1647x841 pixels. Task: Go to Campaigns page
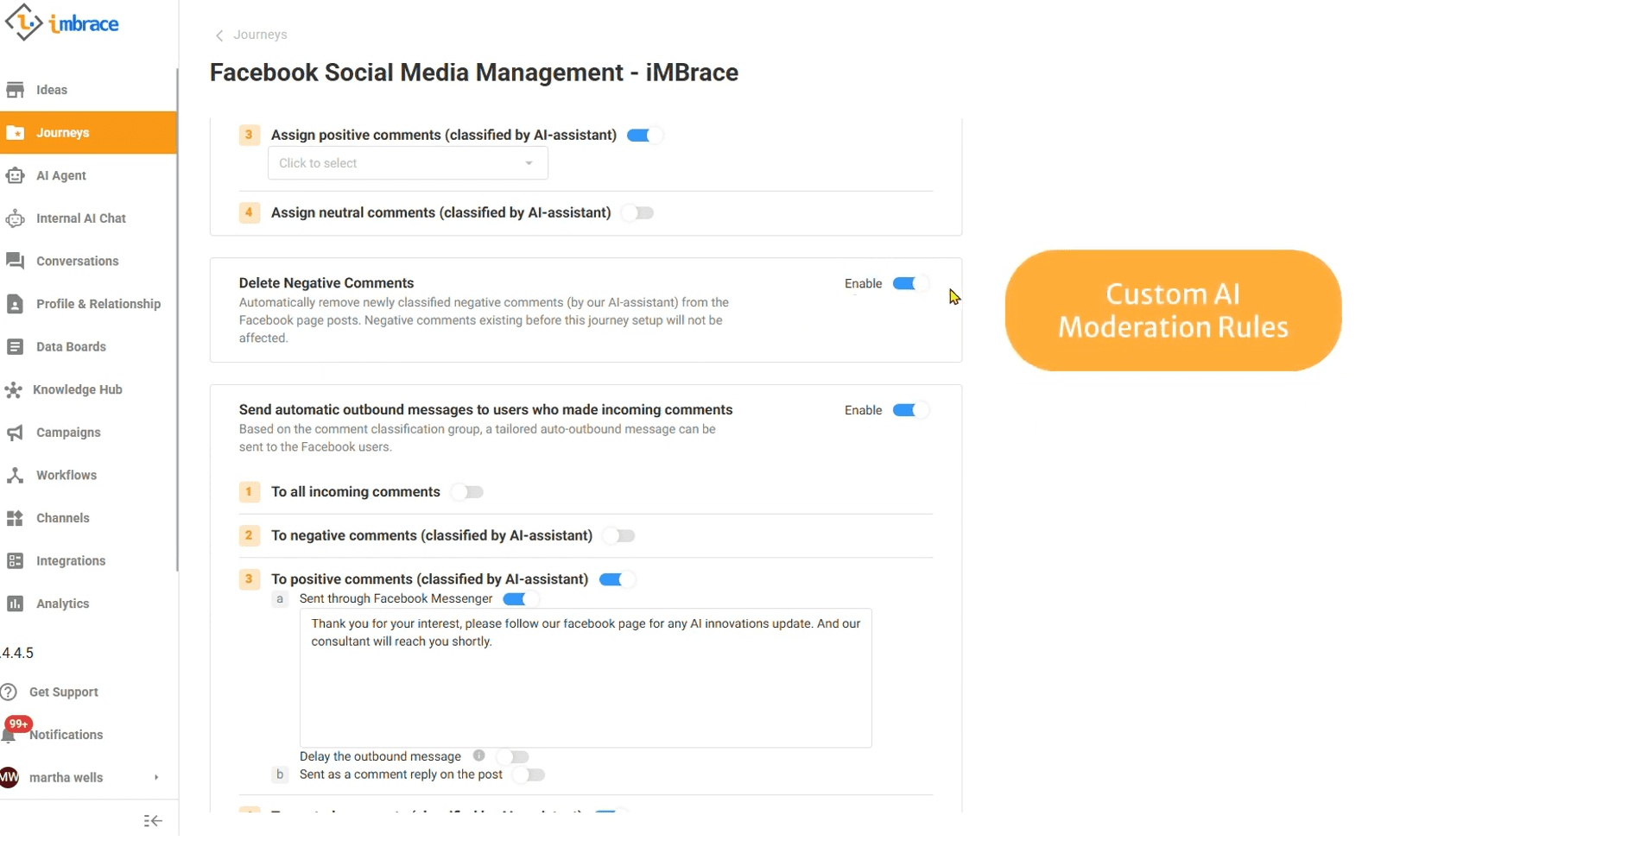tap(88, 433)
